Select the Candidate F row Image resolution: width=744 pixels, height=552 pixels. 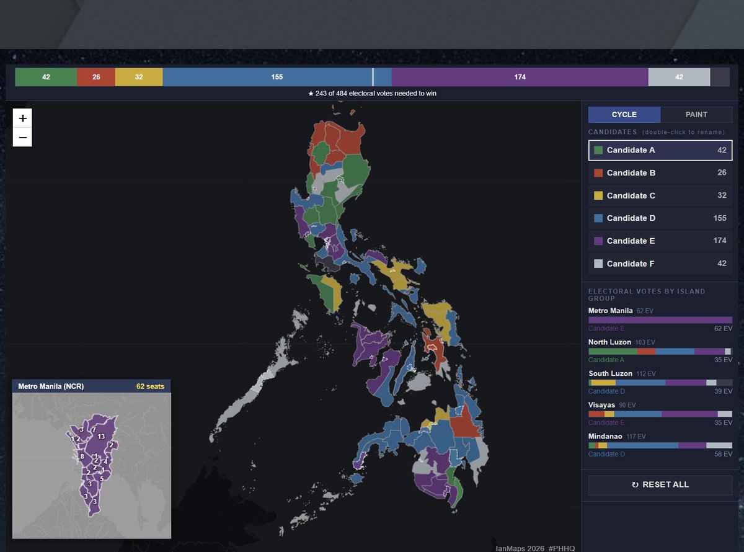tap(660, 264)
